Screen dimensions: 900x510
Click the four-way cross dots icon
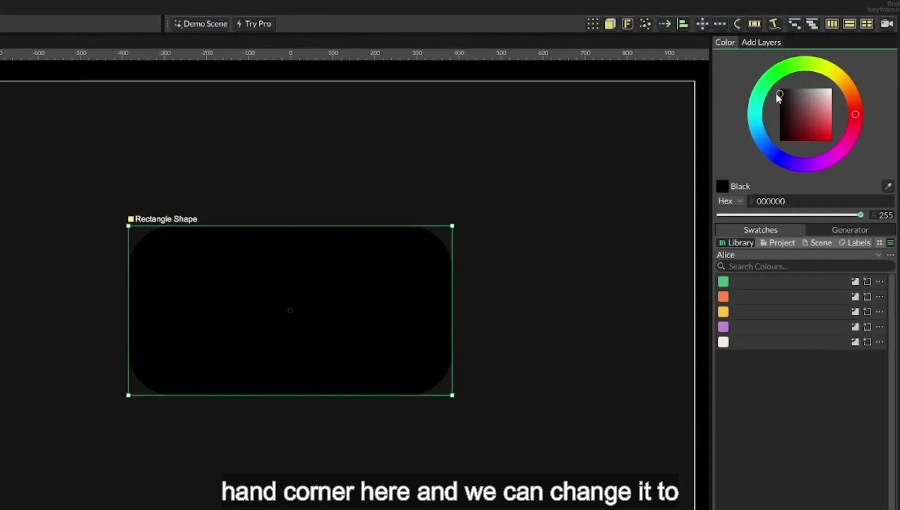click(x=702, y=24)
